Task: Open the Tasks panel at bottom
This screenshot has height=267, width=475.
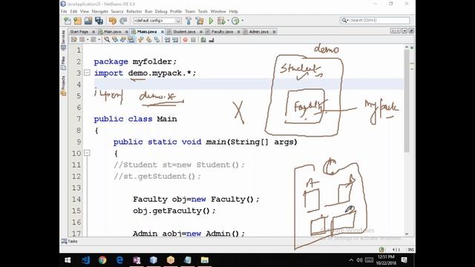Action: 69,241
